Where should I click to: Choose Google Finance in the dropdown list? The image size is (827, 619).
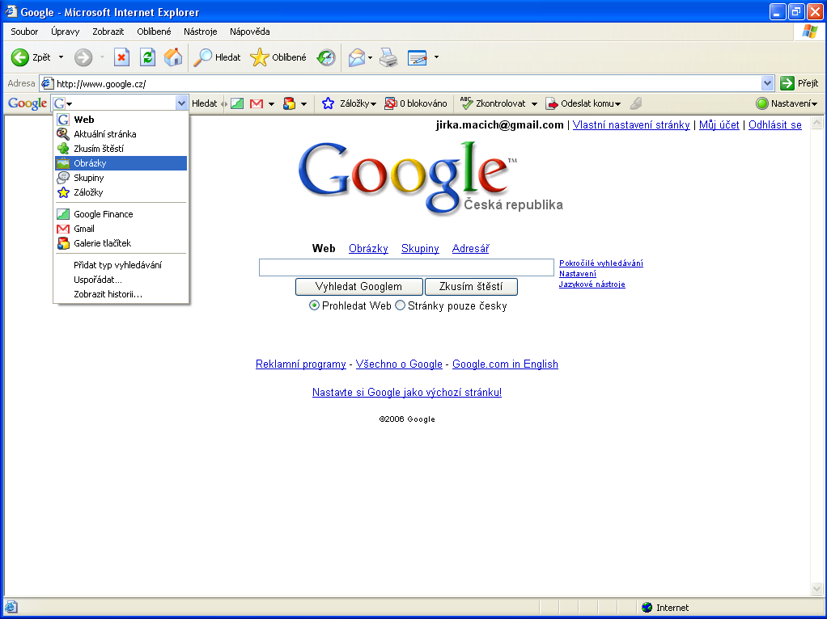point(121,214)
